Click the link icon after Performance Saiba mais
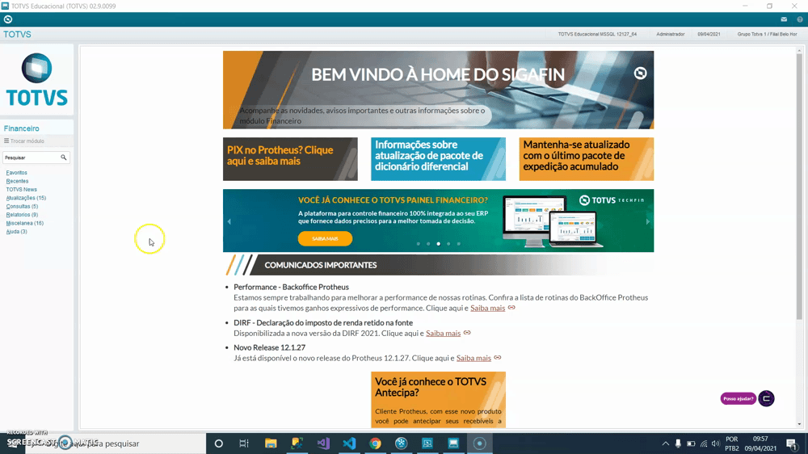 pyautogui.click(x=511, y=308)
